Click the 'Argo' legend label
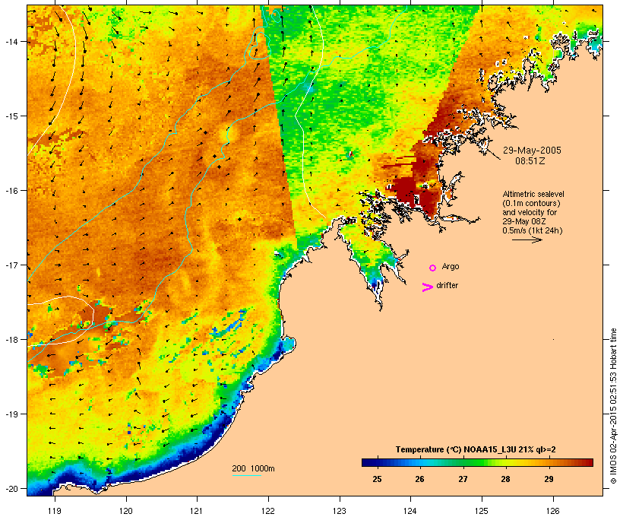This screenshot has width=623, height=517. click(451, 266)
